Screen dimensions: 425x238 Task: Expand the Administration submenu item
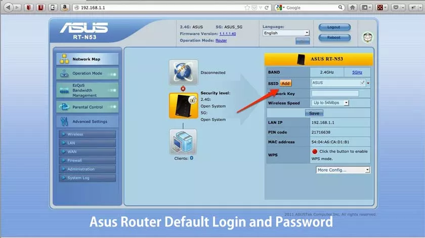point(87,169)
